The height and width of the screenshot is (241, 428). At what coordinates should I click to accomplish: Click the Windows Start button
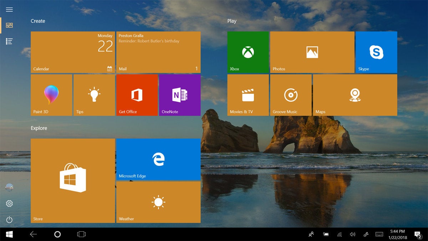tap(9, 234)
